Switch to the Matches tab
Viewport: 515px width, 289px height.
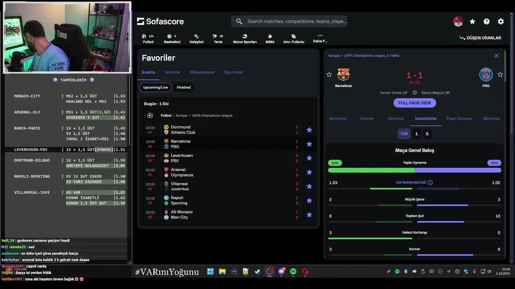[x=492, y=118]
